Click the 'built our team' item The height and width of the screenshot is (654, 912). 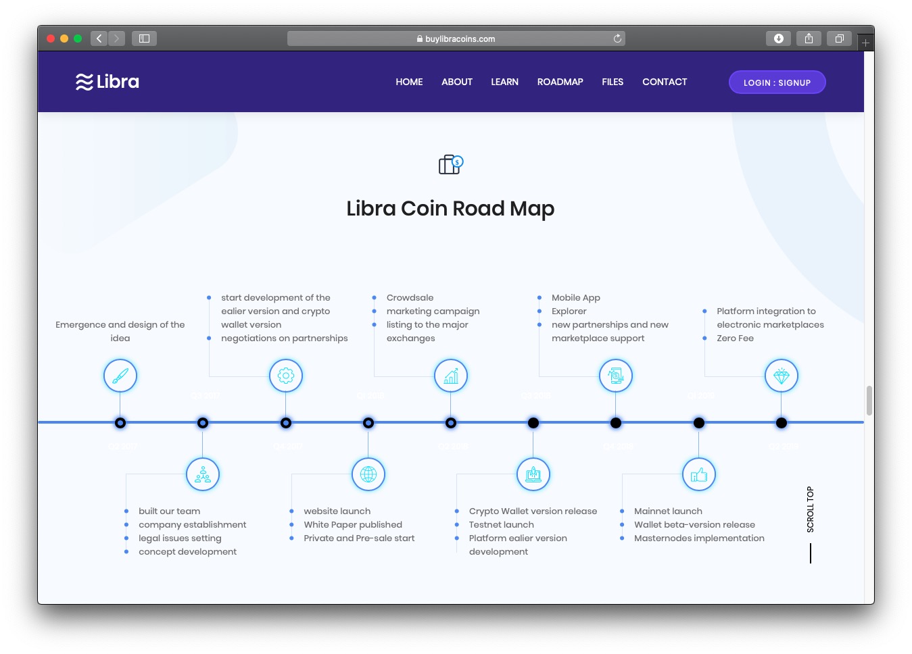click(170, 511)
